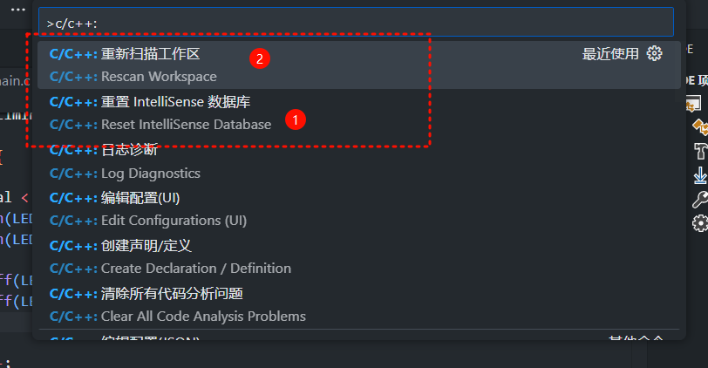Click the wrench icon in right sidebar

(x=699, y=200)
